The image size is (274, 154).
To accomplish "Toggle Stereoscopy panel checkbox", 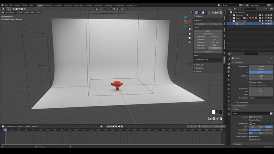I will [x=235, y=106].
